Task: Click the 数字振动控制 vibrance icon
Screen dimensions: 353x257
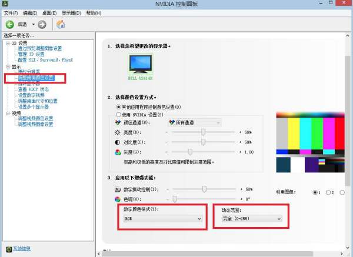Action: tap(118, 189)
